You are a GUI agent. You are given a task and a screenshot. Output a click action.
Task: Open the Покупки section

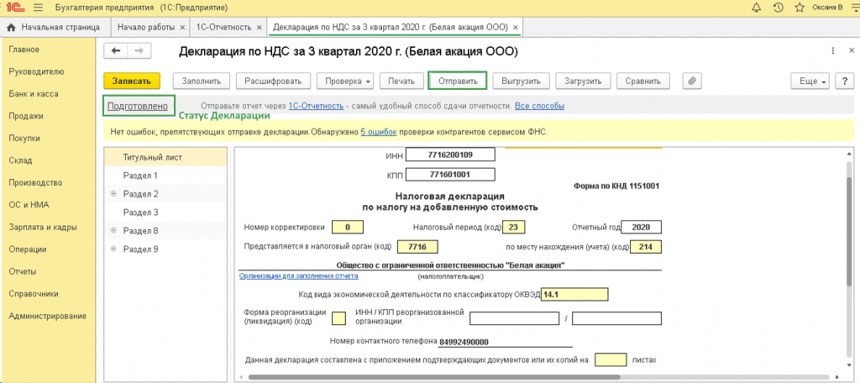click(24, 139)
